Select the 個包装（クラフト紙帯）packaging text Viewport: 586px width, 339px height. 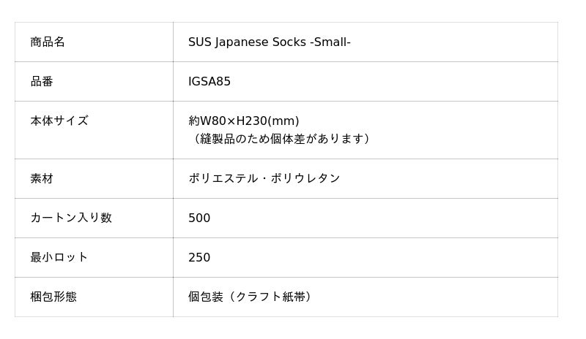250,297
